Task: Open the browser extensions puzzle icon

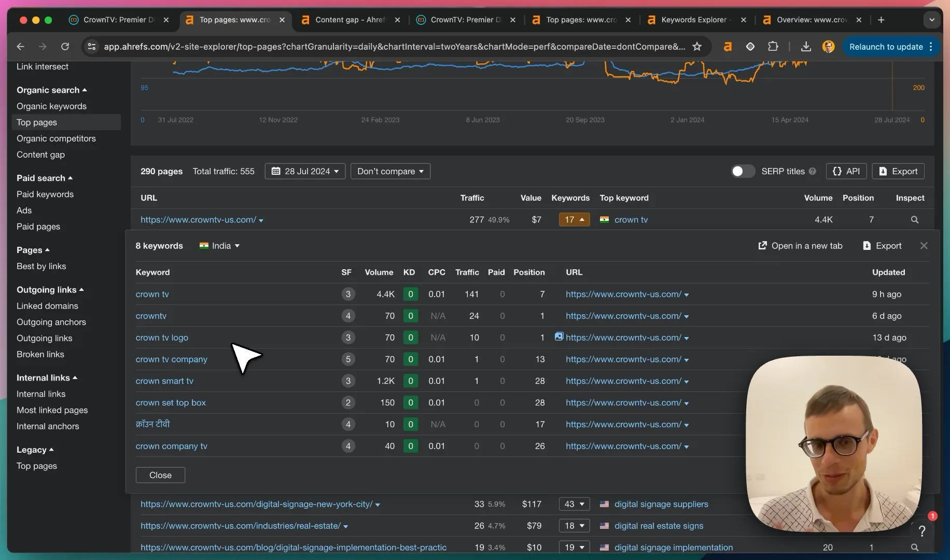Action: click(x=773, y=47)
